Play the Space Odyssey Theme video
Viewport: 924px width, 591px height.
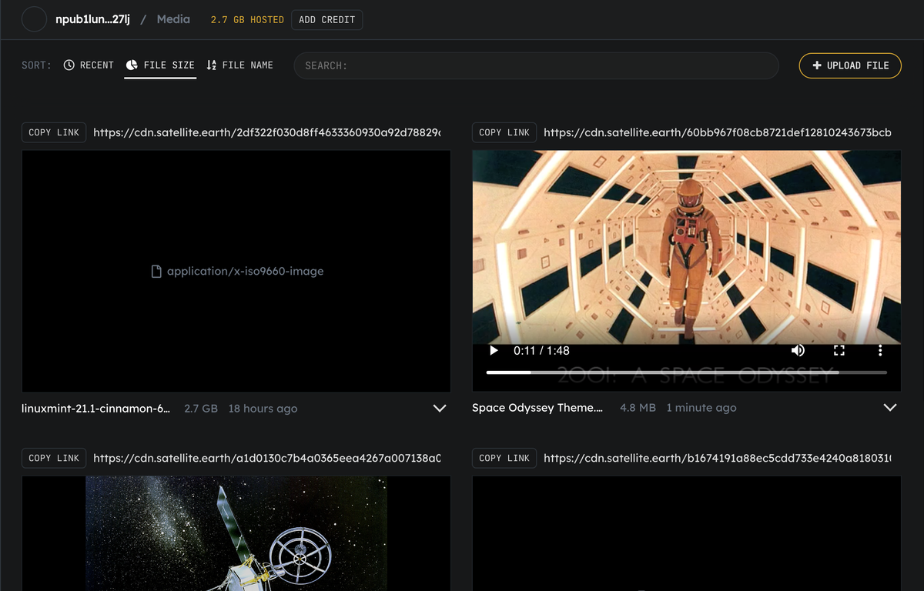(x=493, y=350)
